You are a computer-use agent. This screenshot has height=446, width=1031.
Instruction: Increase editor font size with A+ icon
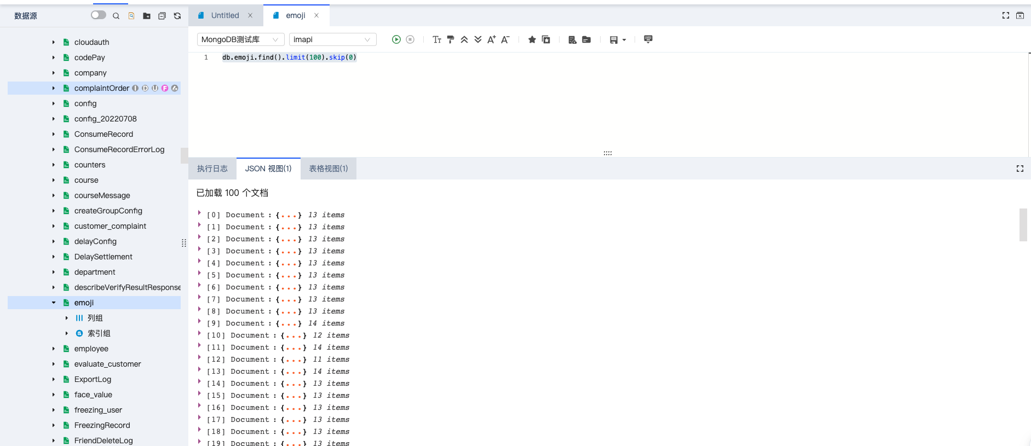click(x=491, y=39)
